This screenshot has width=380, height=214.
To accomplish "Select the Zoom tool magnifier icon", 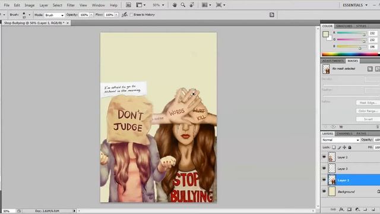I will tap(183, 5).
